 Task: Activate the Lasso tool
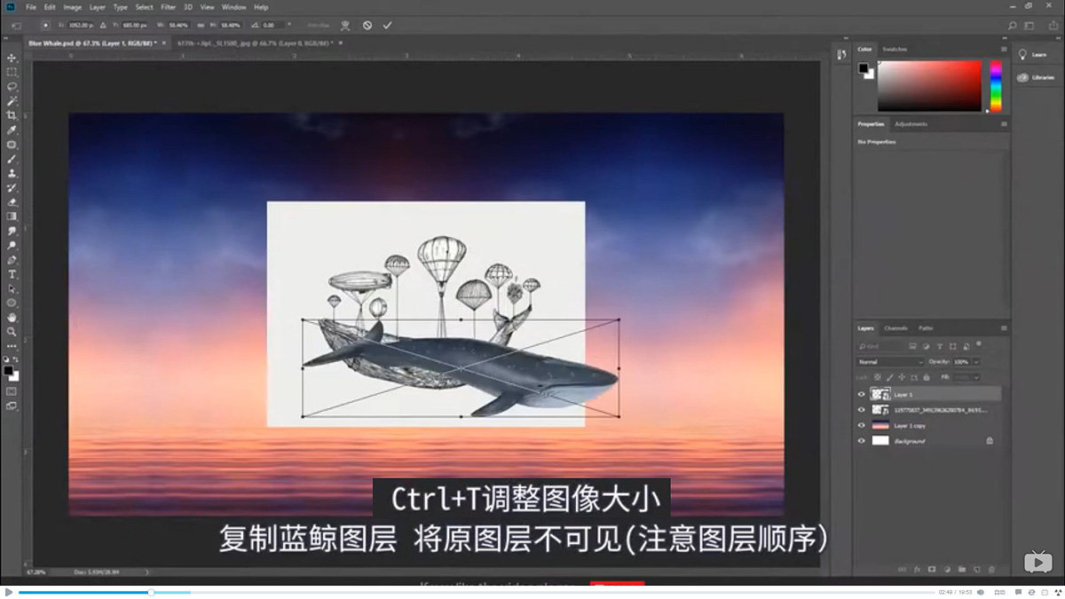12,86
